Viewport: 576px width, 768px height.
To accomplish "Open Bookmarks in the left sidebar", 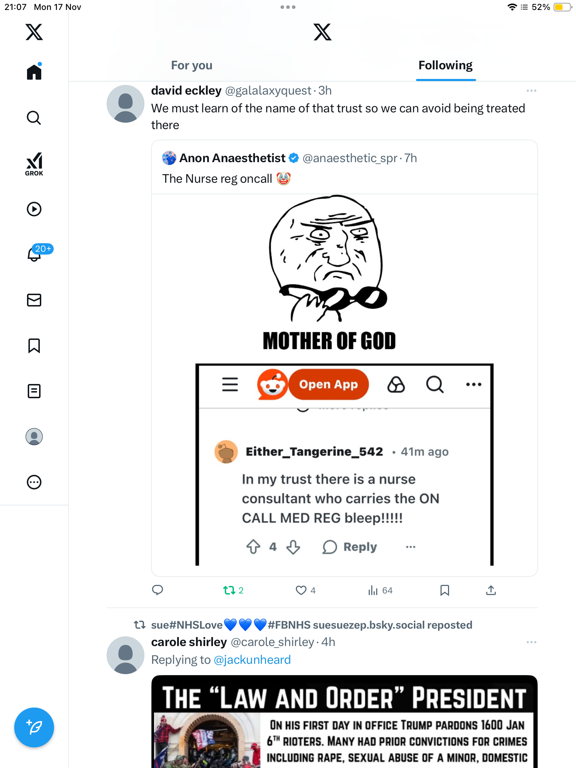I will (34, 346).
